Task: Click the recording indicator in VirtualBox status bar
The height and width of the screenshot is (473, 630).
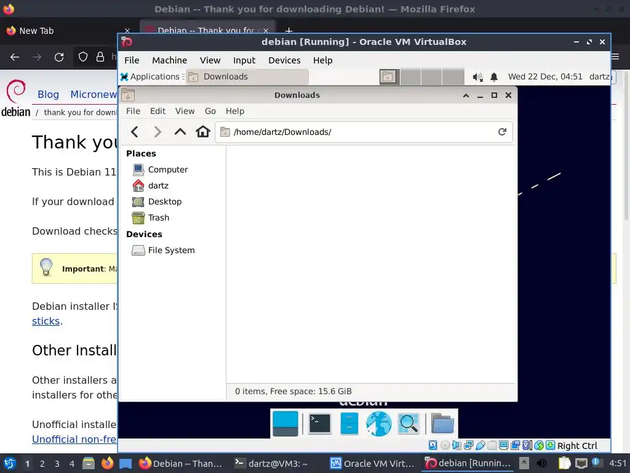Action: 515,445
